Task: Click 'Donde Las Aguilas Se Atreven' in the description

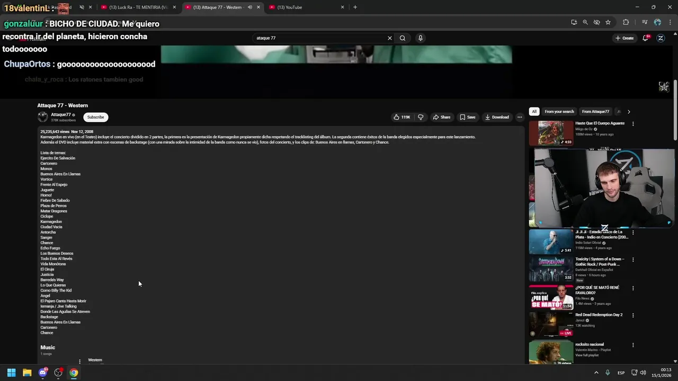Action: (65, 312)
